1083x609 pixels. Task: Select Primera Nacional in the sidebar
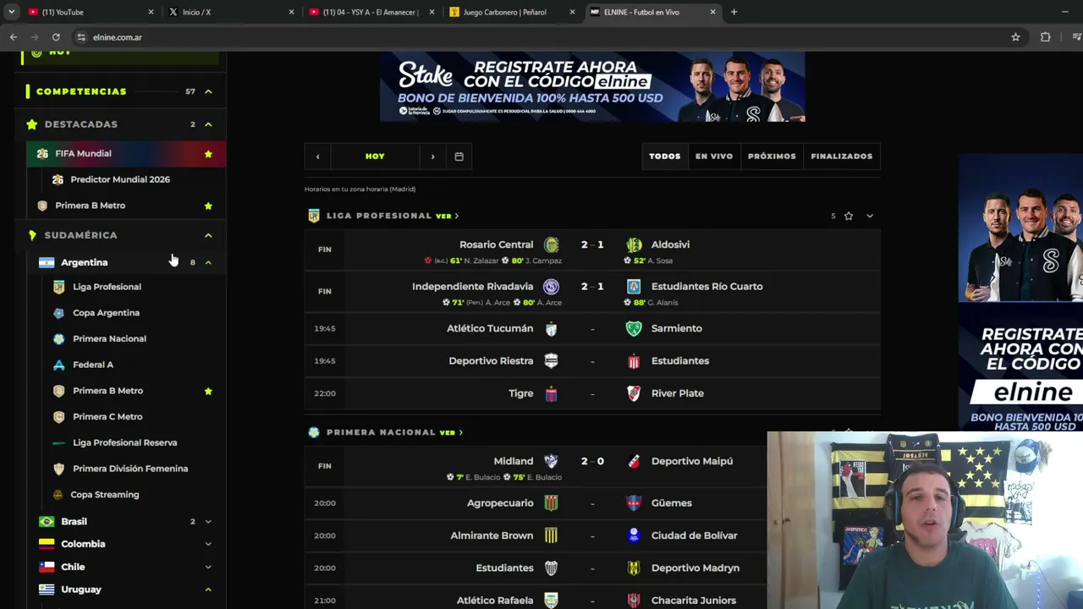[109, 339]
